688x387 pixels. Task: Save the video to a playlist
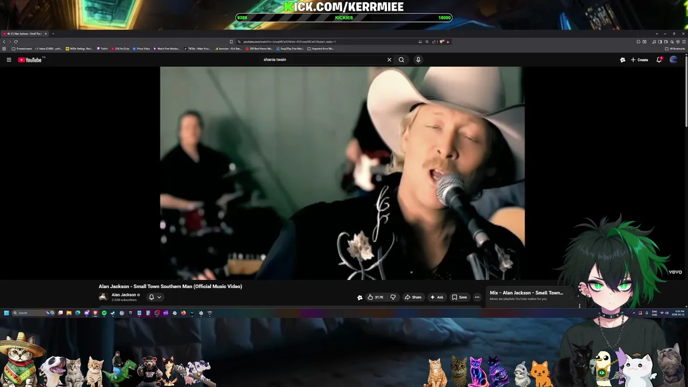click(460, 297)
